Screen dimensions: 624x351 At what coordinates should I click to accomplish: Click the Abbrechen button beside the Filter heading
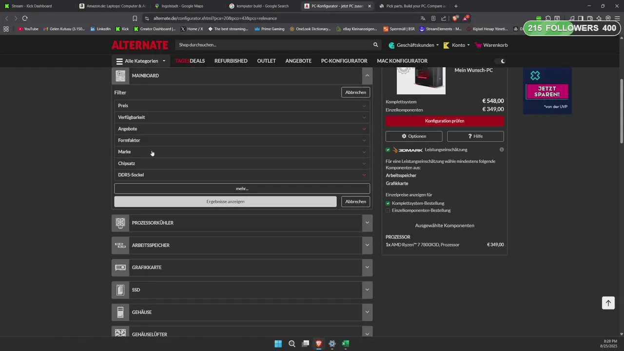(x=356, y=92)
